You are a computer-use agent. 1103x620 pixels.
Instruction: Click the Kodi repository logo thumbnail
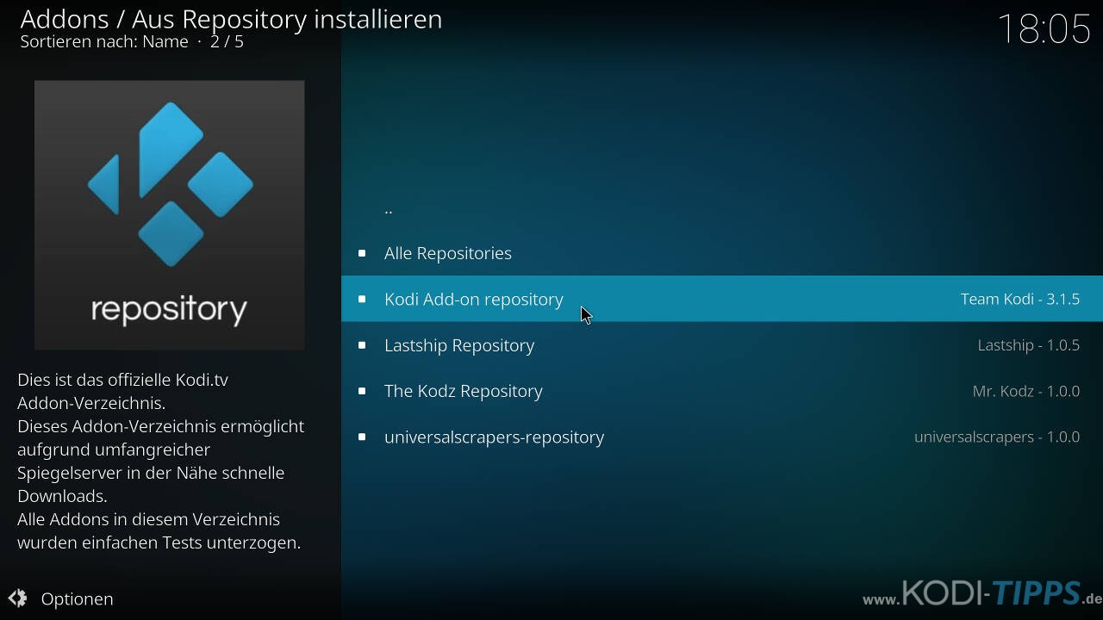tap(169, 215)
